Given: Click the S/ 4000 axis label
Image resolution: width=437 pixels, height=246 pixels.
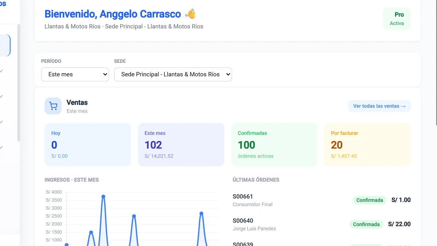Looking at the screenshot, I should 54,192.
